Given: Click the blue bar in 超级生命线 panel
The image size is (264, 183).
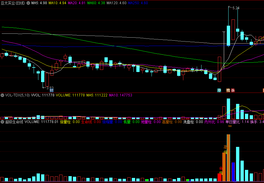Looking at the screenshot, I should coord(233,172).
